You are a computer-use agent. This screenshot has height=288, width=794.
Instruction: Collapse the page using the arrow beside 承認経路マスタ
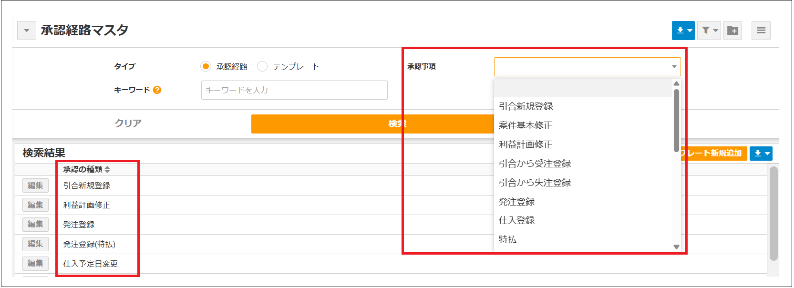coord(27,30)
